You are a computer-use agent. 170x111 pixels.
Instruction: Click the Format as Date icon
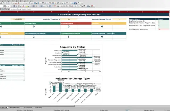[x=67, y=6]
